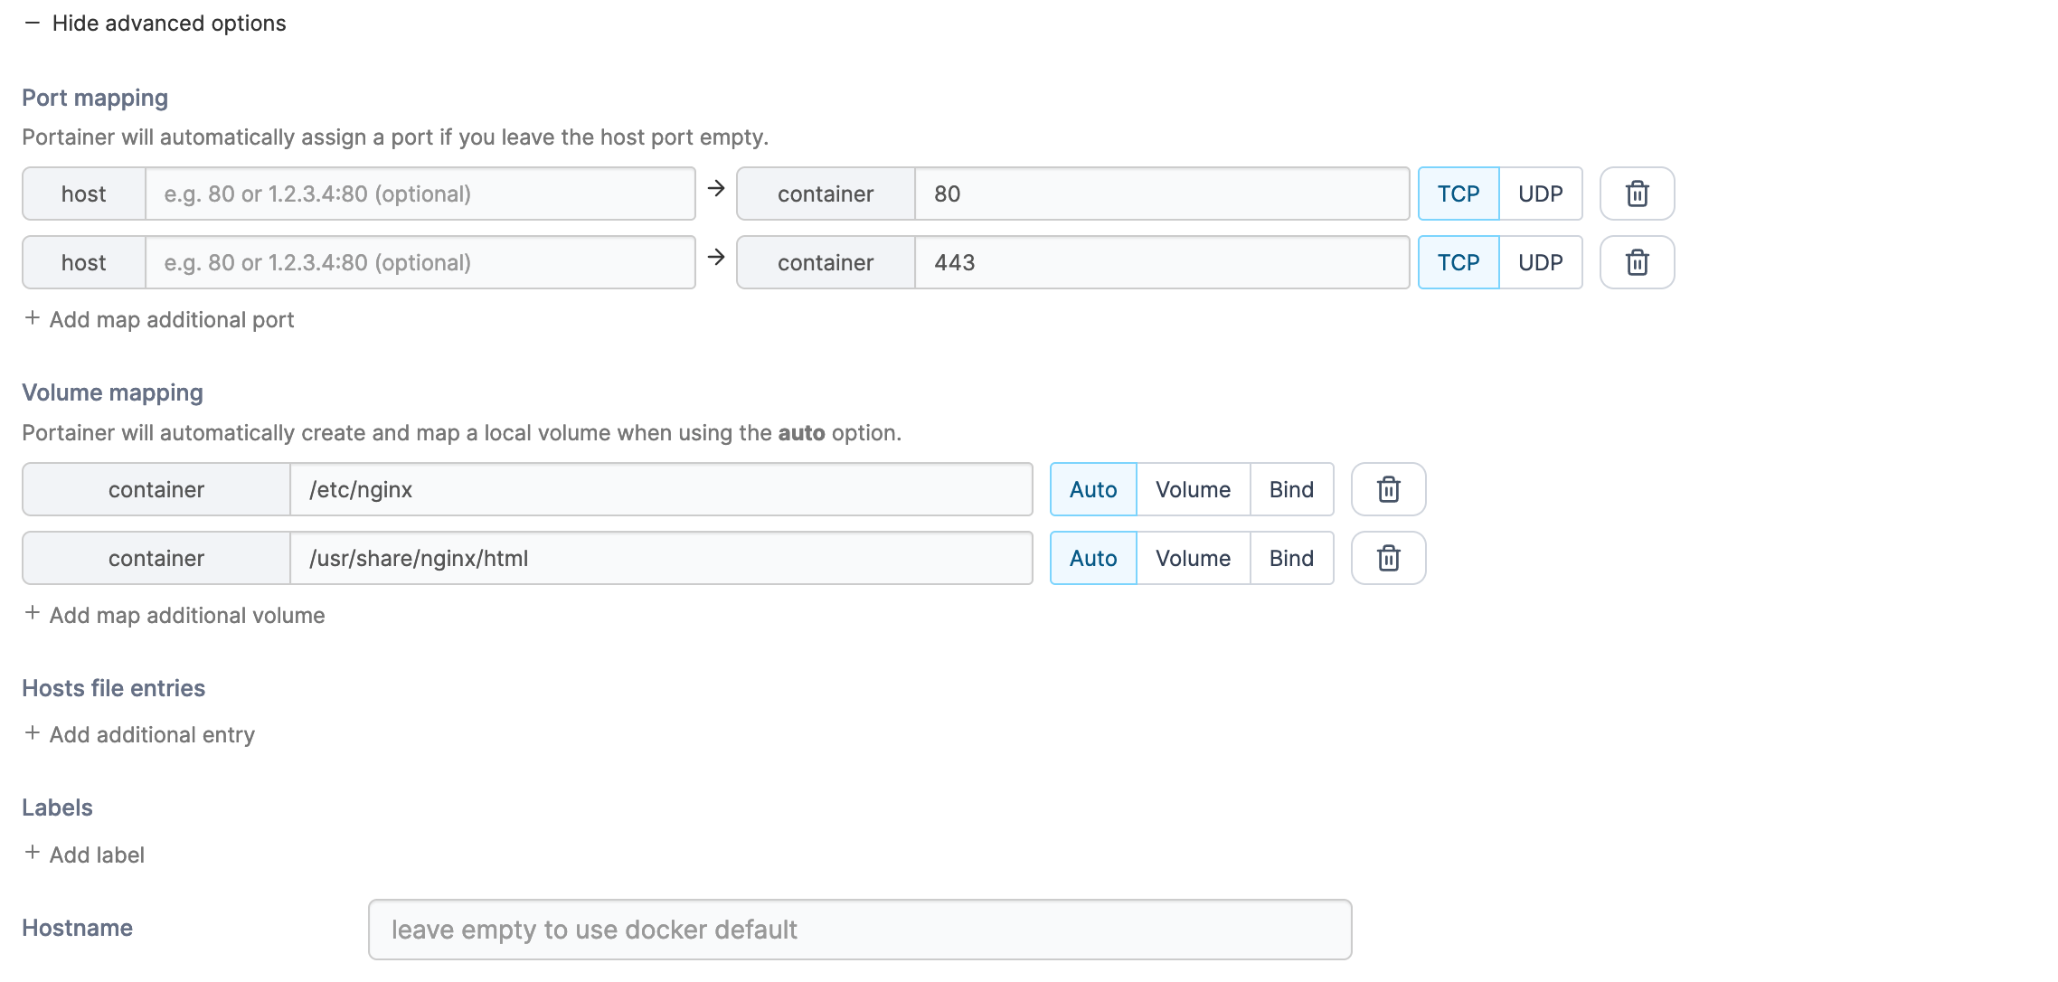Delete the port 80 mapping row

1637,194
